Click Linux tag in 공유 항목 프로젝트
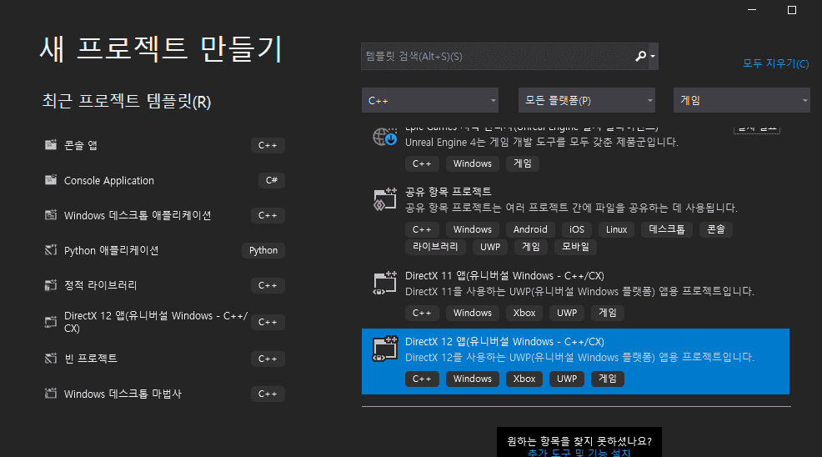The width and height of the screenshot is (822, 457). coord(617,229)
